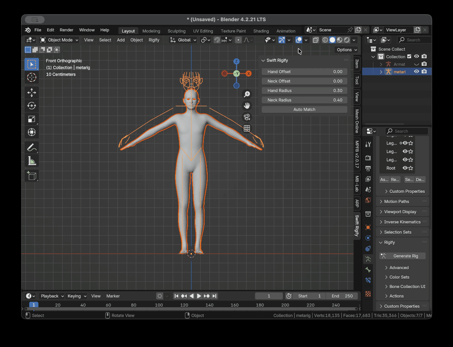Open the Keying dropdown in timeline
Image resolution: width=453 pixels, height=347 pixels.
tap(77, 296)
